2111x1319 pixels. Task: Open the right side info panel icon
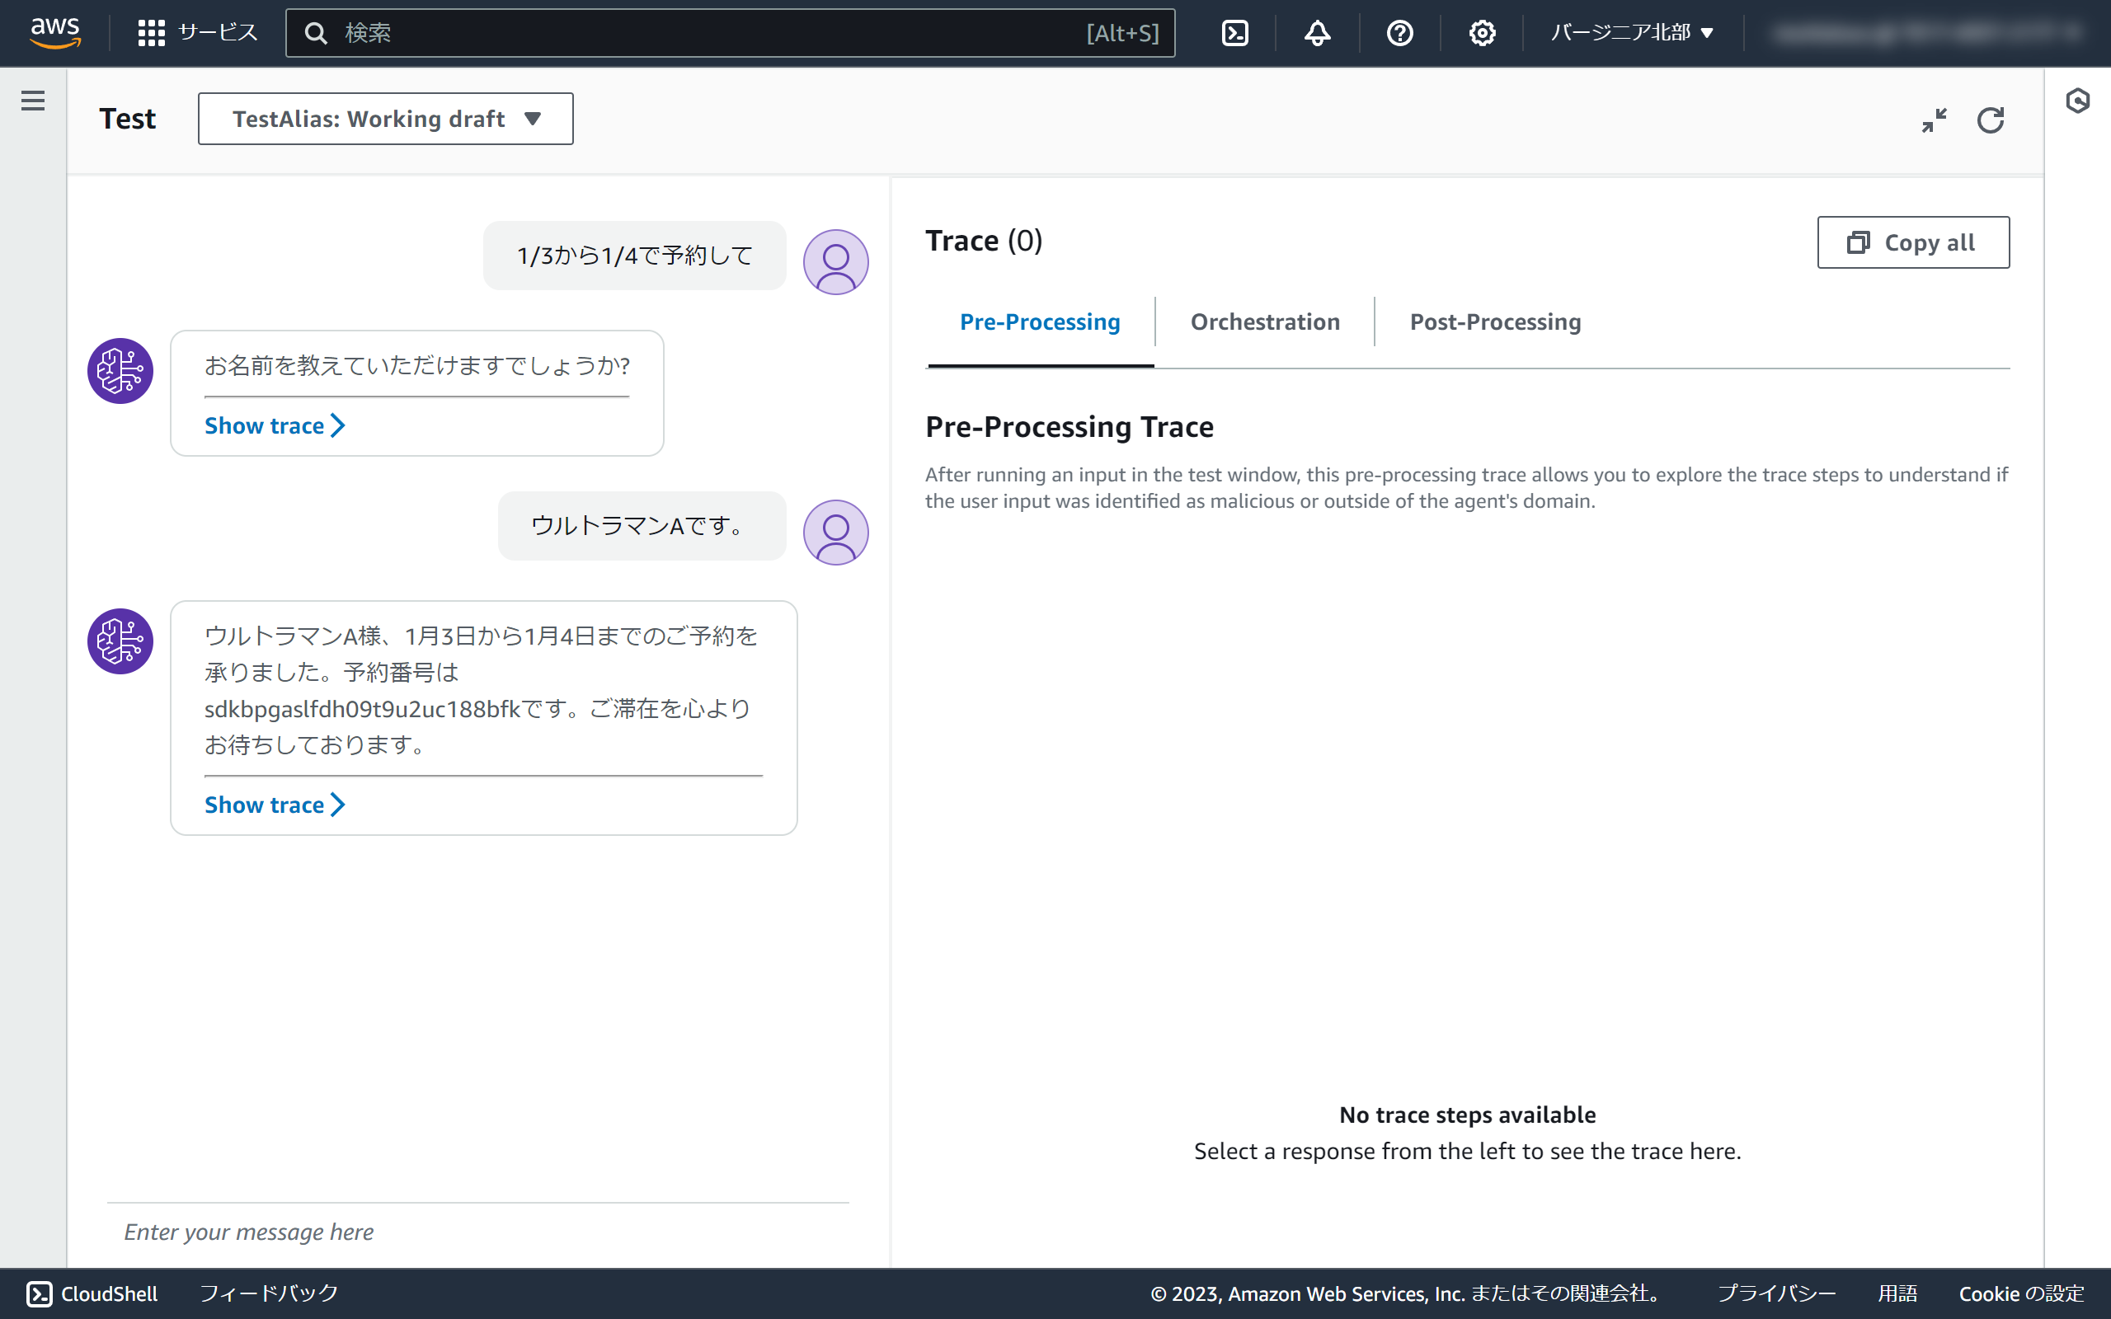point(2078,101)
